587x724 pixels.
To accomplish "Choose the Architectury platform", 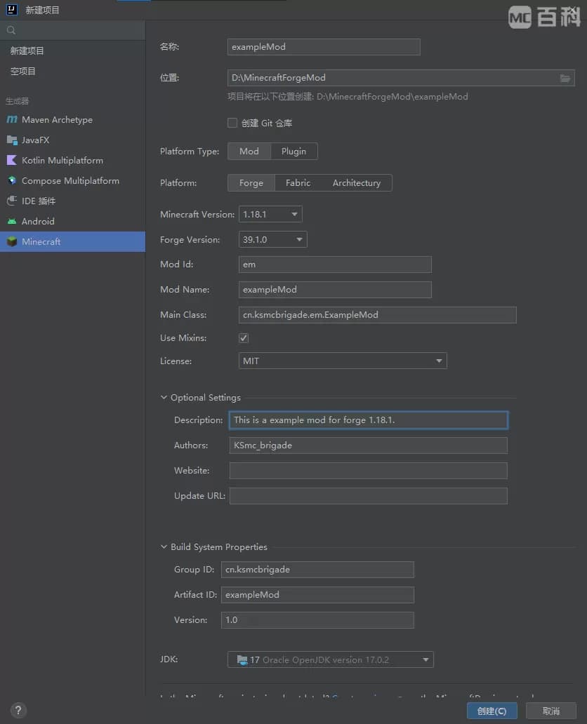I will pyautogui.click(x=357, y=183).
